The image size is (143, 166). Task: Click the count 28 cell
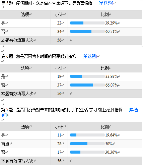(x=59, y=144)
